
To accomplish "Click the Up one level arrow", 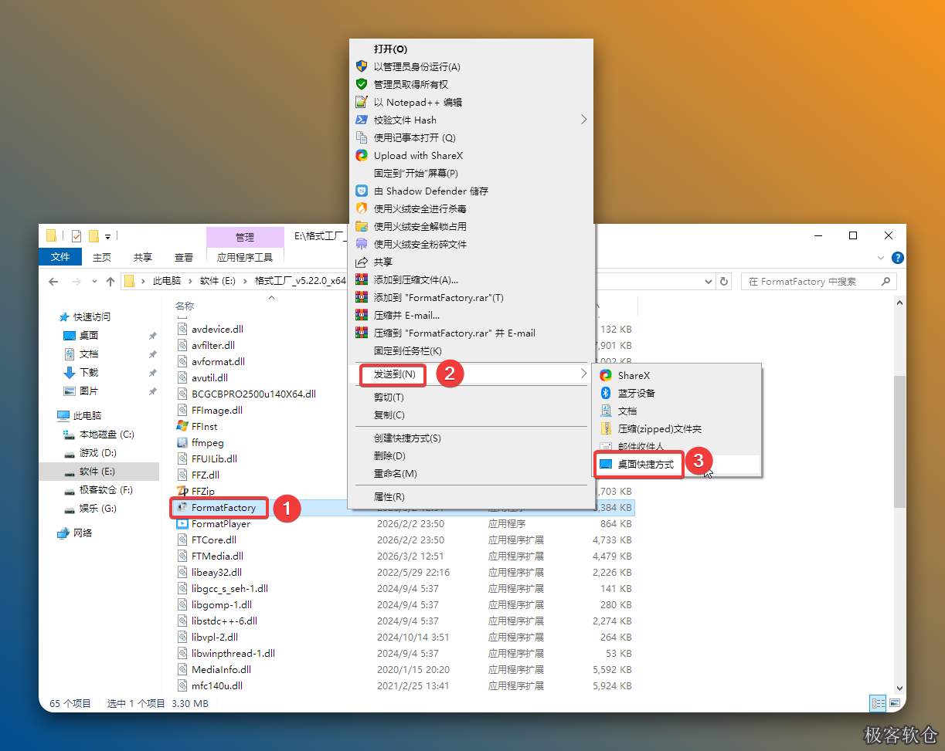I will tap(110, 282).
